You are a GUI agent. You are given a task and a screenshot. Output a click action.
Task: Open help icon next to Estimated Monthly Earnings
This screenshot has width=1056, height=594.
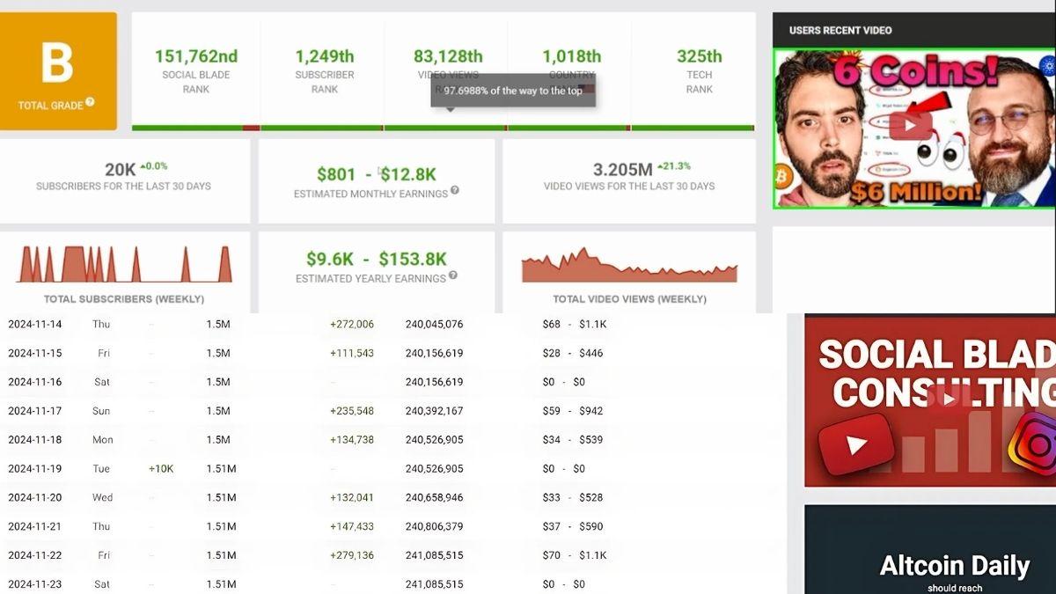455,190
